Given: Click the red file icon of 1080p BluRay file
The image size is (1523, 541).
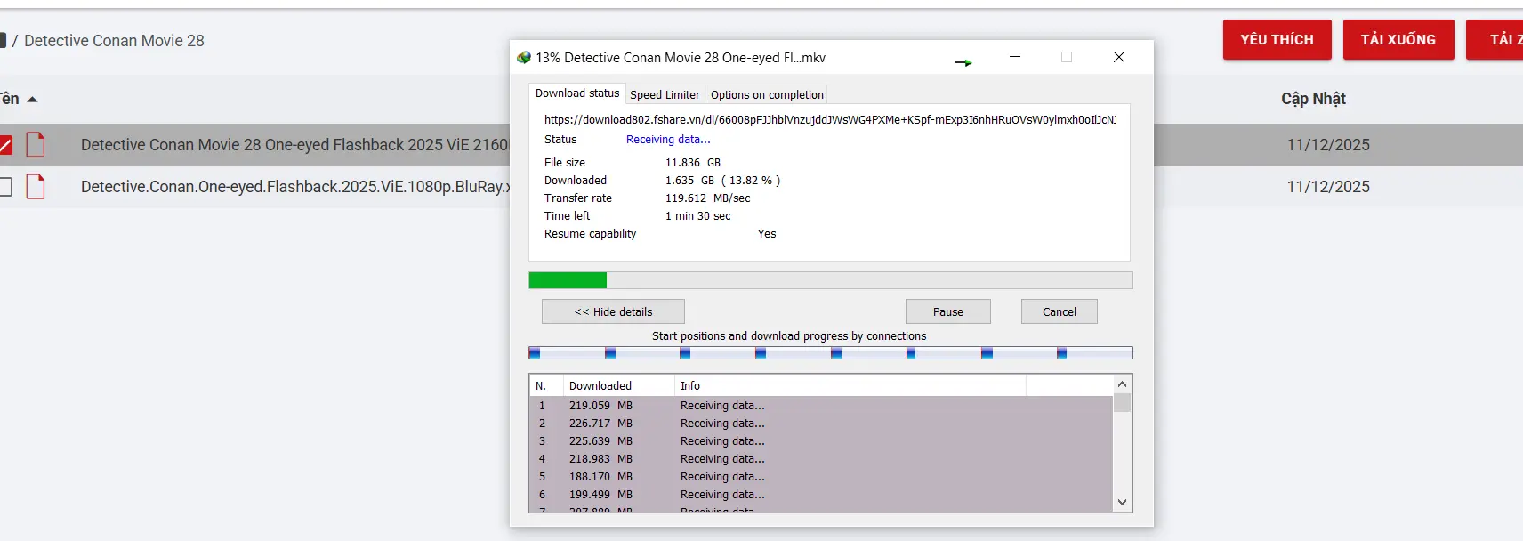Looking at the screenshot, I should point(36,187).
